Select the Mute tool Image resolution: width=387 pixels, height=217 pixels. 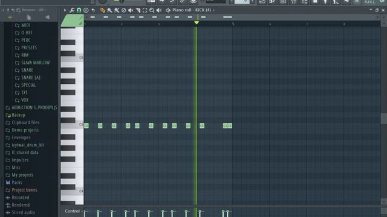coord(131,10)
